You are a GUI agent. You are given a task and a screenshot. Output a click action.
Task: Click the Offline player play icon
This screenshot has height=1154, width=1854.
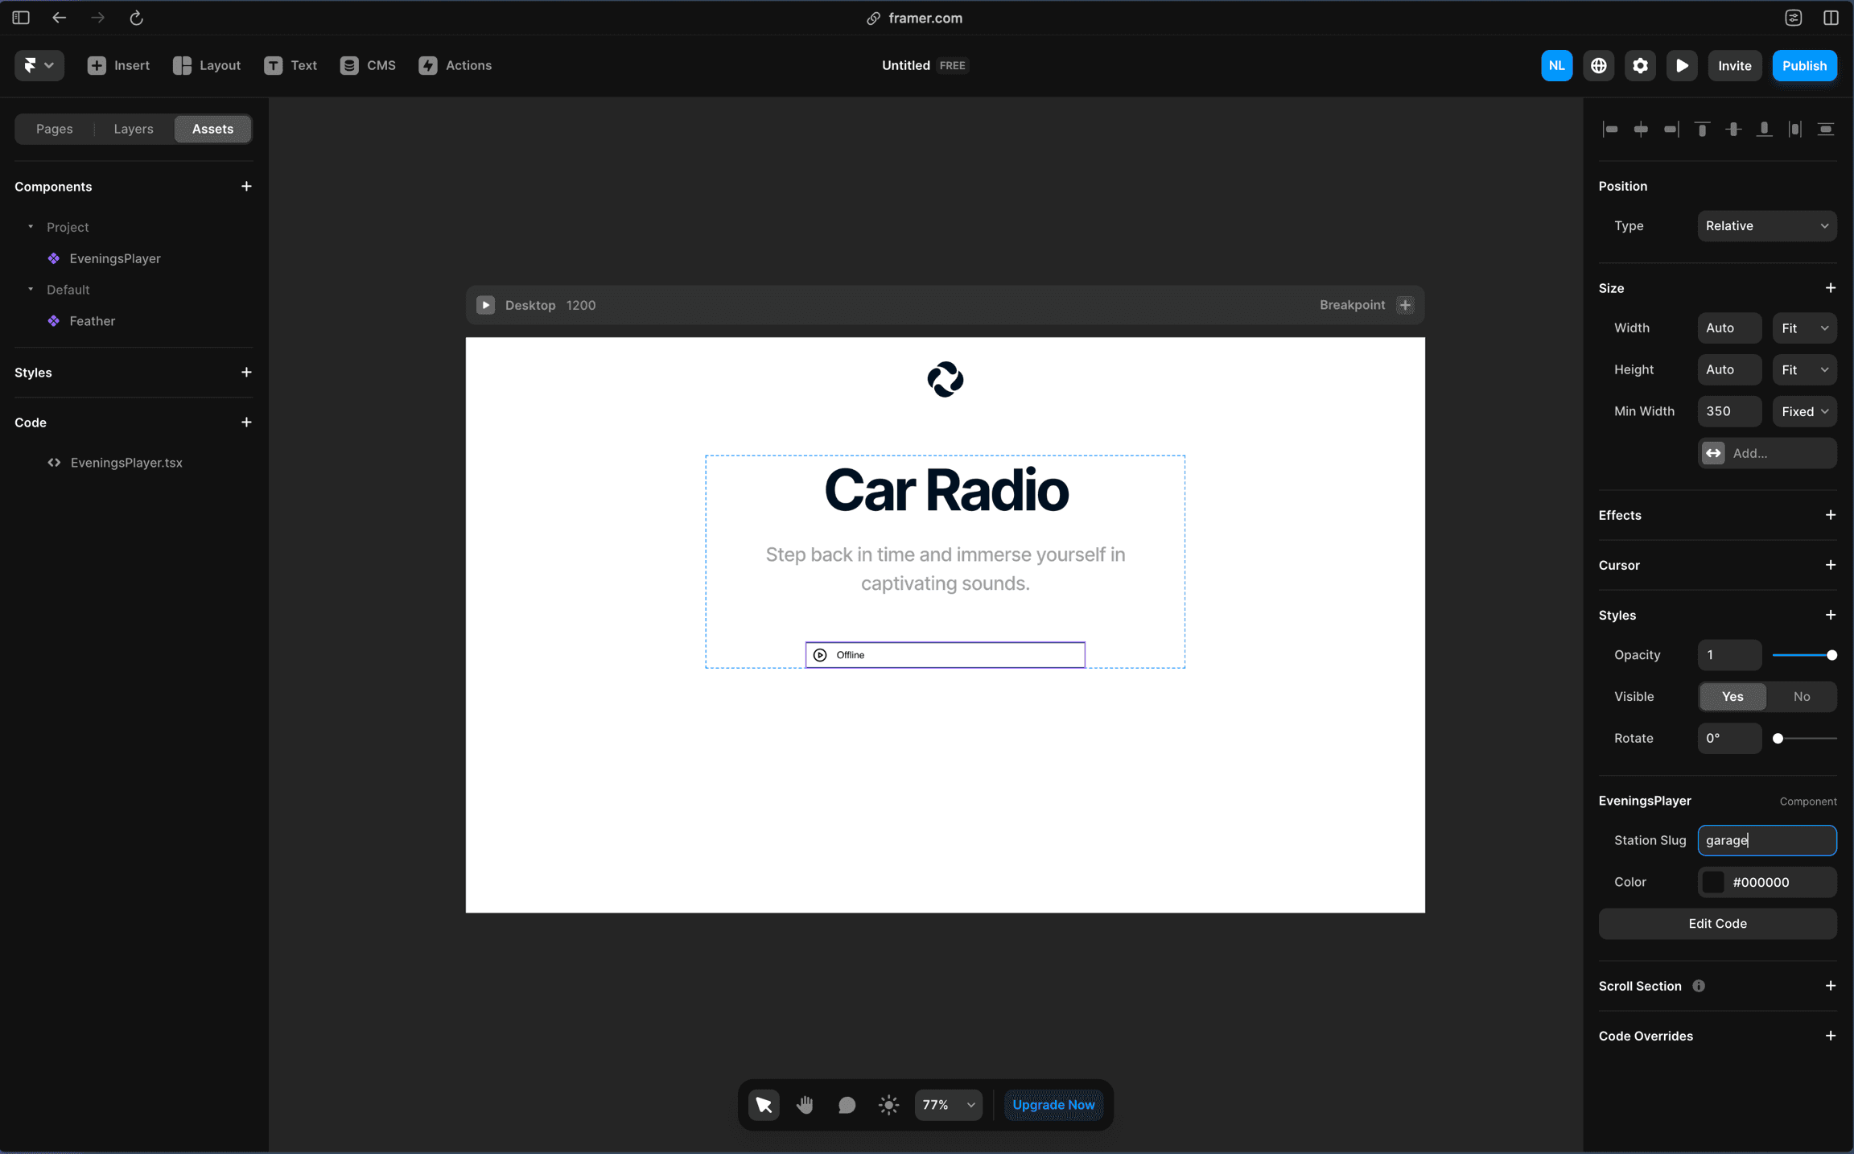click(820, 655)
